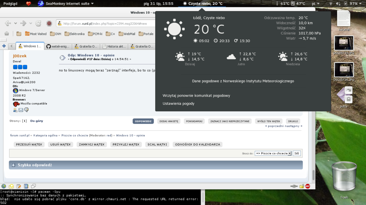Open the Elektronika bookmarks folder

74,34
